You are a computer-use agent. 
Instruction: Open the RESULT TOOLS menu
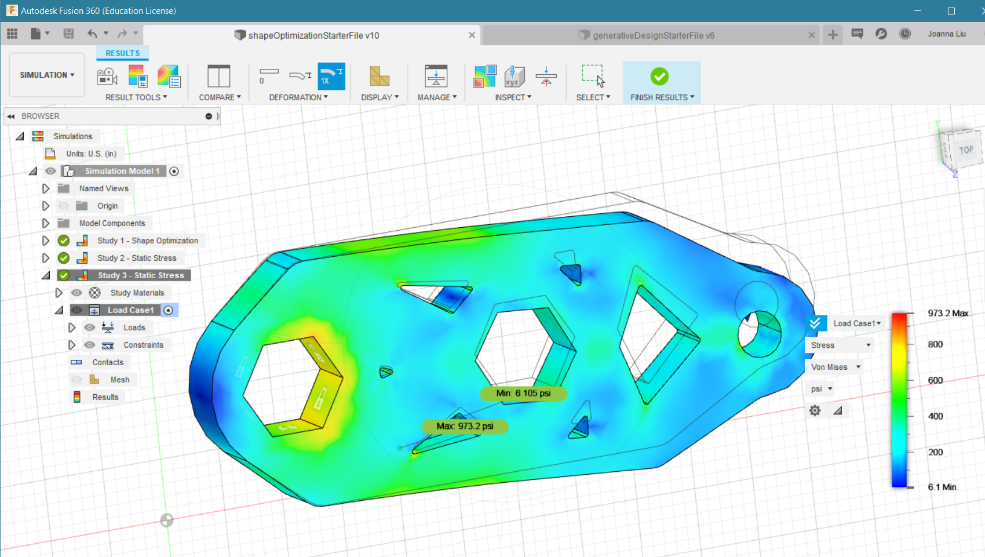[136, 97]
